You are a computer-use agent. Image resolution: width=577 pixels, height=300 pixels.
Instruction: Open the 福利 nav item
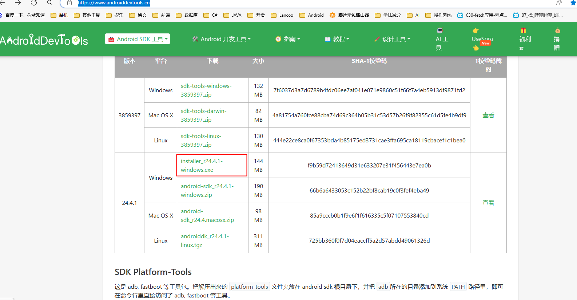pos(525,39)
